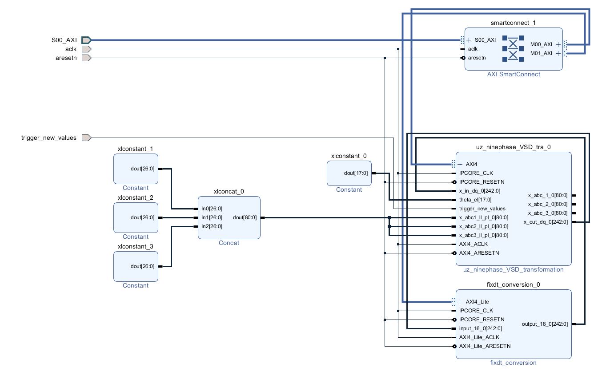Select dout[26:0] pin of xlconstant_1
Screen dimensions: 614x375
click(x=142, y=169)
